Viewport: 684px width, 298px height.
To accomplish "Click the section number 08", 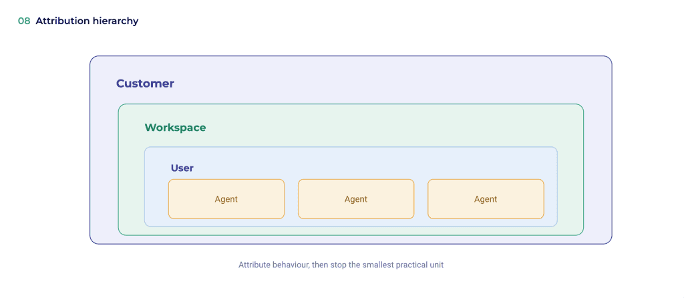I will coord(24,21).
